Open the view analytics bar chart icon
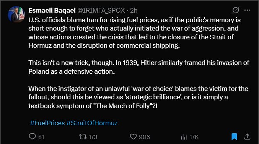 click(184, 137)
